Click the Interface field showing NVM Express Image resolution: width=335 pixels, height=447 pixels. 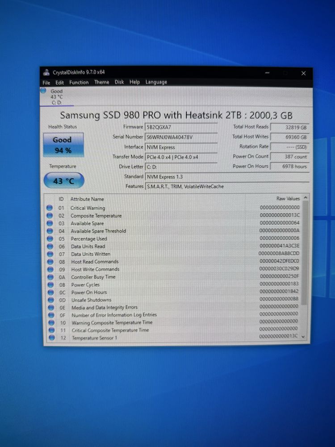(181, 147)
